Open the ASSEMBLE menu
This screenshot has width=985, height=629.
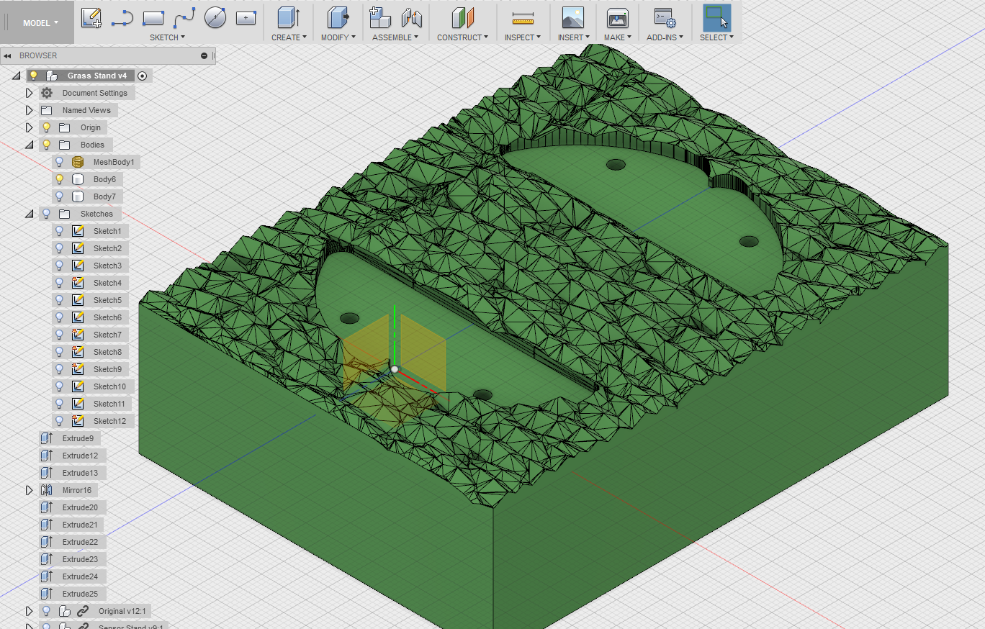pos(395,37)
